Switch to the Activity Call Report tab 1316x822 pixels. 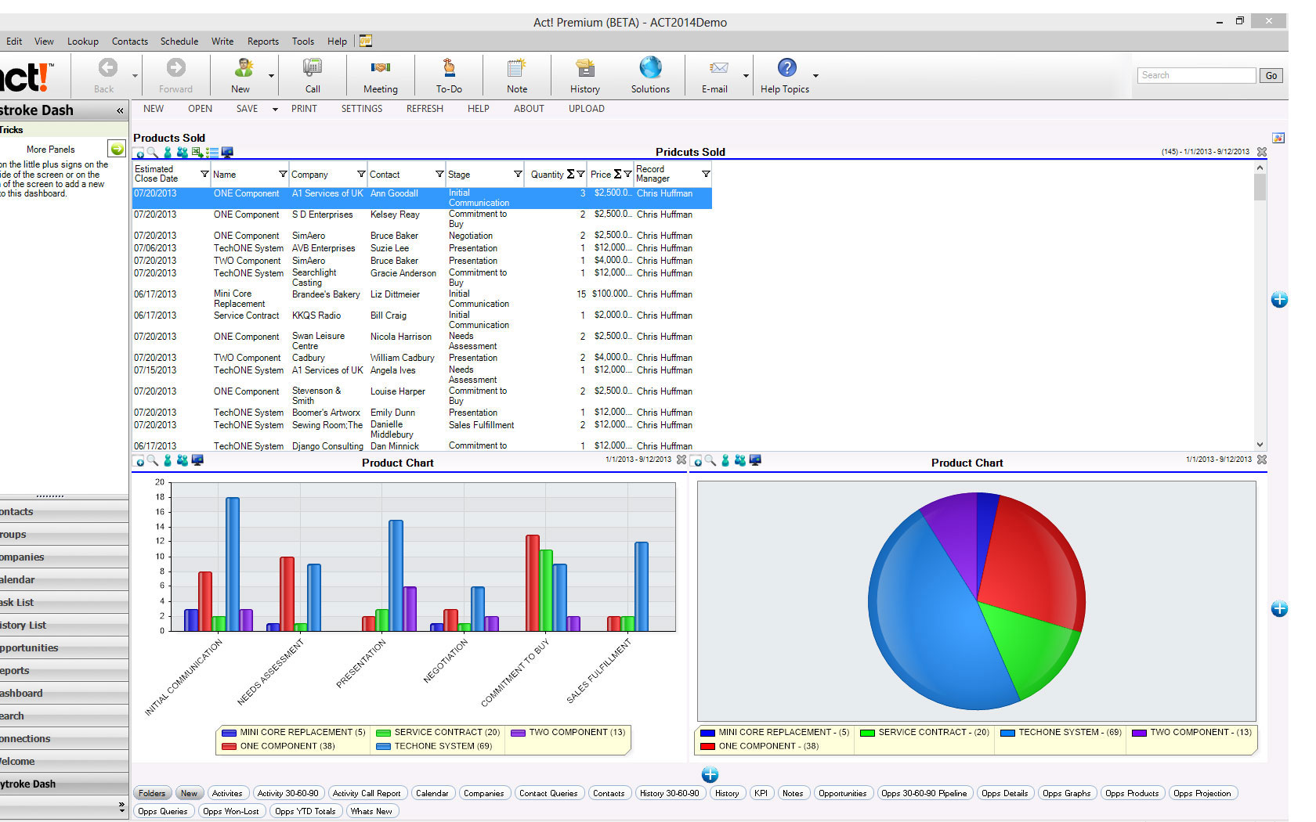pos(367,793)
